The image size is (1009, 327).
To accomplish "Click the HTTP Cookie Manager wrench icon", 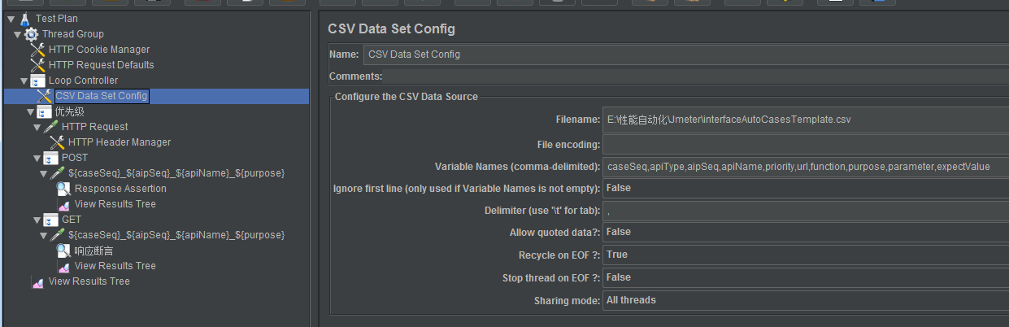I will coord(37,50).
